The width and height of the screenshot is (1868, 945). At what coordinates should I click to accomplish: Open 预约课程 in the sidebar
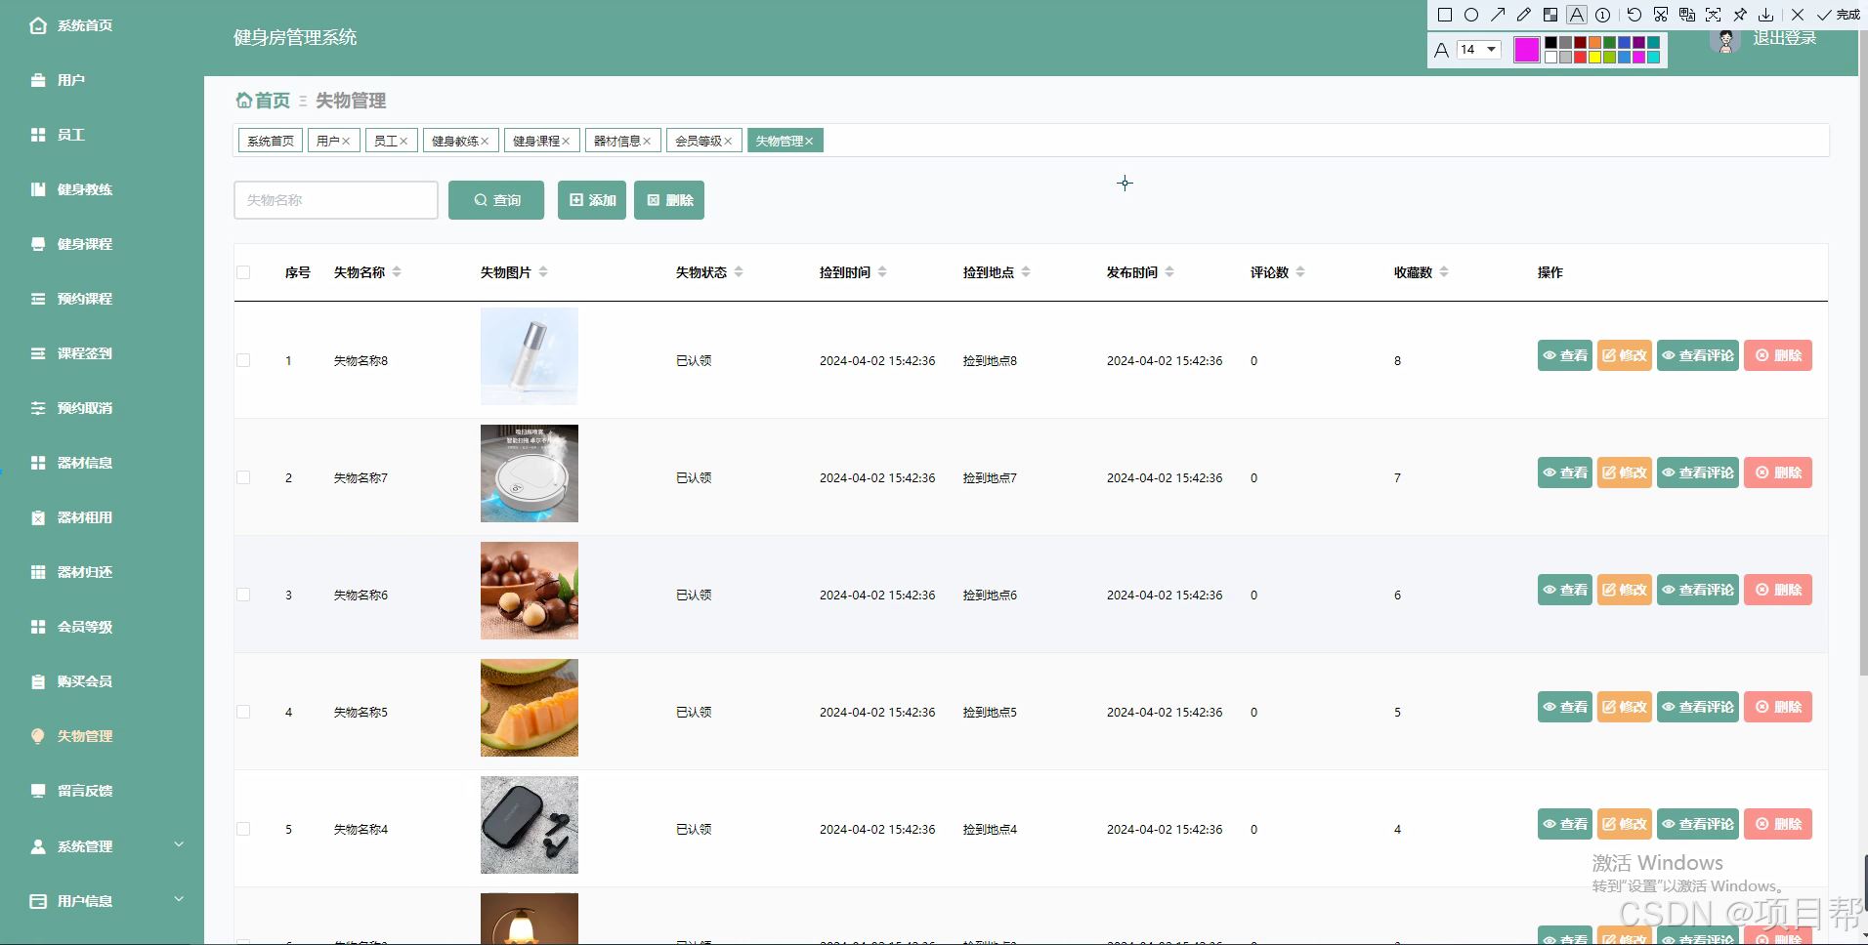[x=85, y=299]
